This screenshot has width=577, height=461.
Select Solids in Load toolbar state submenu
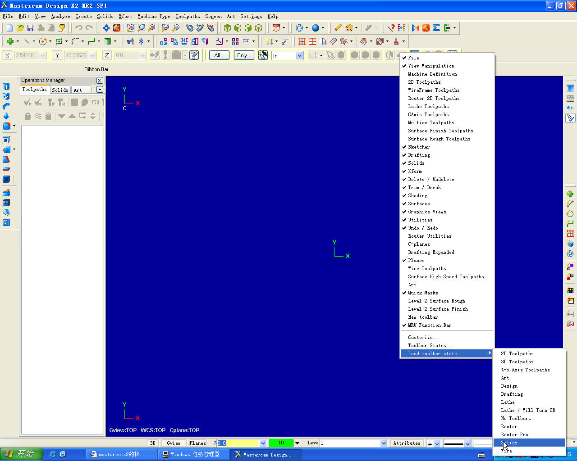(x=529, y=443)
